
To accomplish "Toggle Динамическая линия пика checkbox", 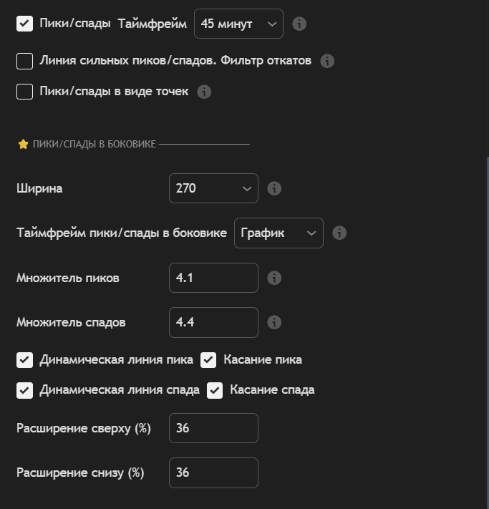I will pyautogui.click(x=25, y=360).
